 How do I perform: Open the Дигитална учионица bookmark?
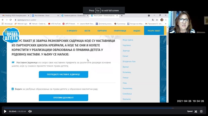click(x=104, y=24)
